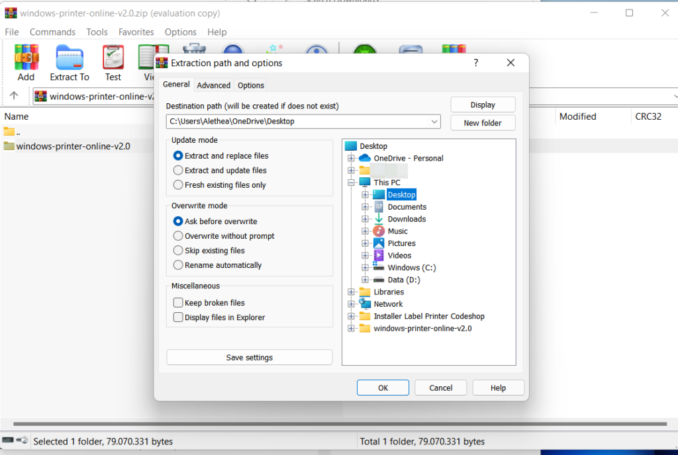The height and width of the screenshot is (455, 678).
Task: Expand the Videos tree node
Action: 365,255
